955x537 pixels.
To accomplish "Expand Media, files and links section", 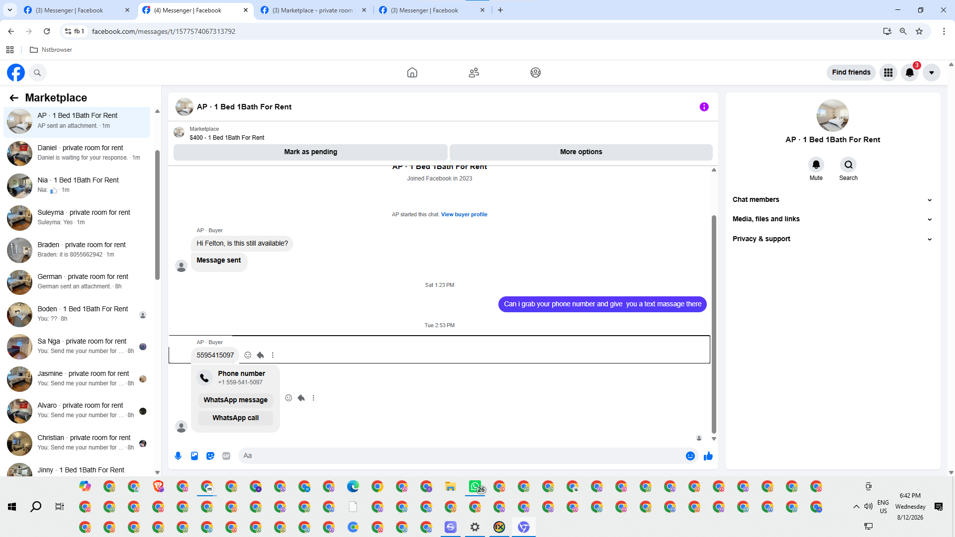I will click(x=833, y=219).
